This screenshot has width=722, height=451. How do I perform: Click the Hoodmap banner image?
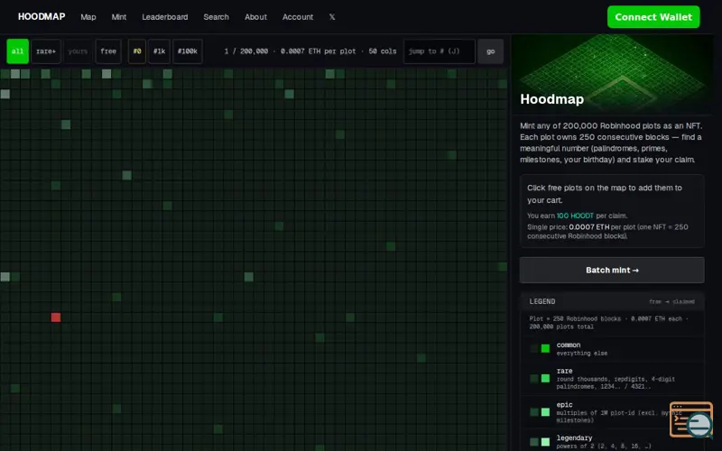pyautogui.click(x=612, y=74)
